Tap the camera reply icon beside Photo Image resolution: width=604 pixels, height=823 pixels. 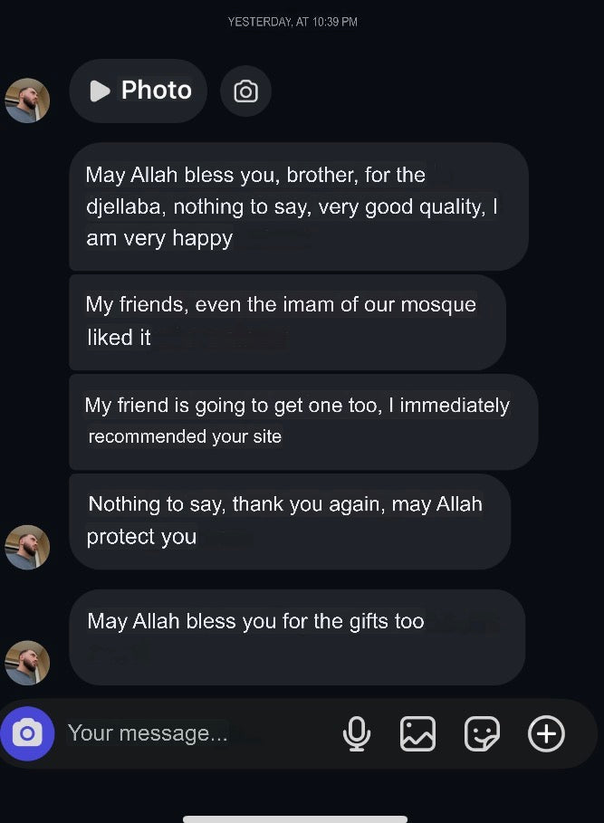[245, 91]
